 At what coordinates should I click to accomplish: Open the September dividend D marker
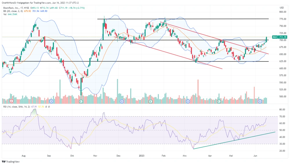(51, 101)
